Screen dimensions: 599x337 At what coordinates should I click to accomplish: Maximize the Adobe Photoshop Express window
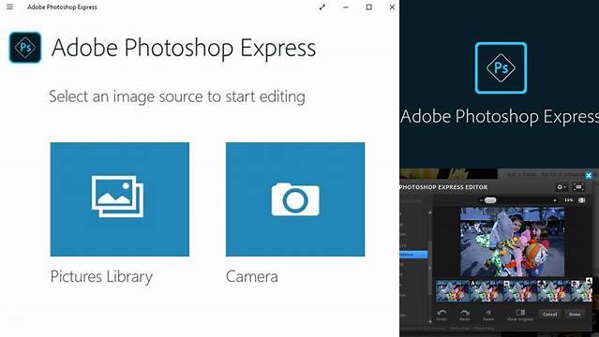pyautogui.click(x=369, y=7)
